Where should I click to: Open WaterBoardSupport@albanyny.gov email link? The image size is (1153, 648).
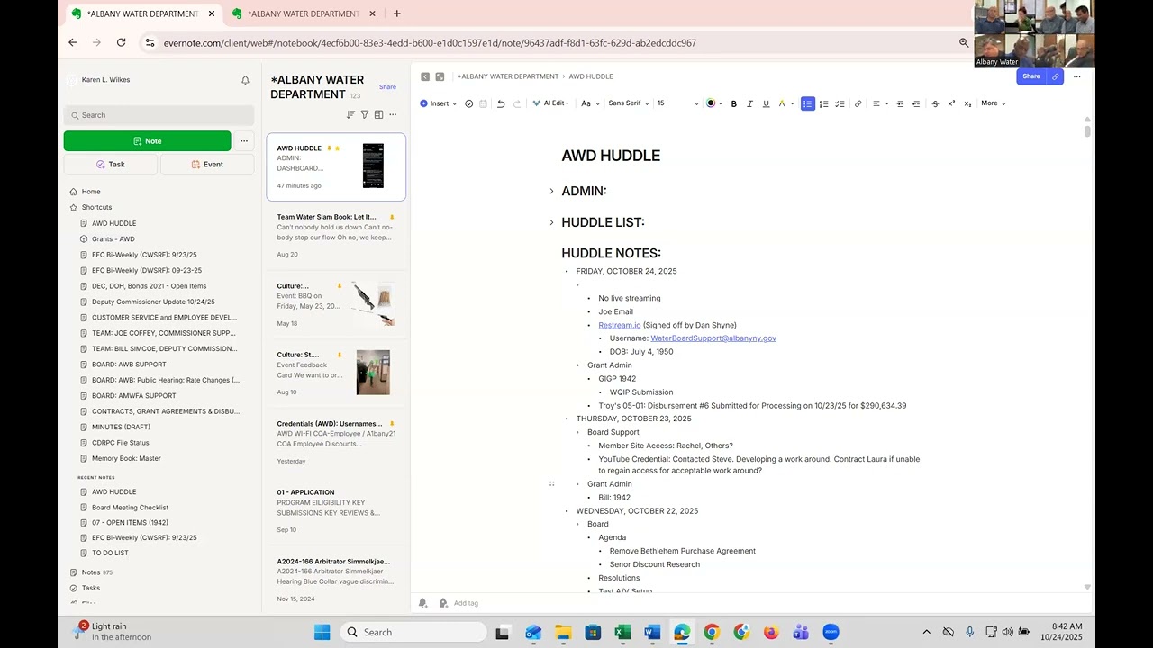713,338
